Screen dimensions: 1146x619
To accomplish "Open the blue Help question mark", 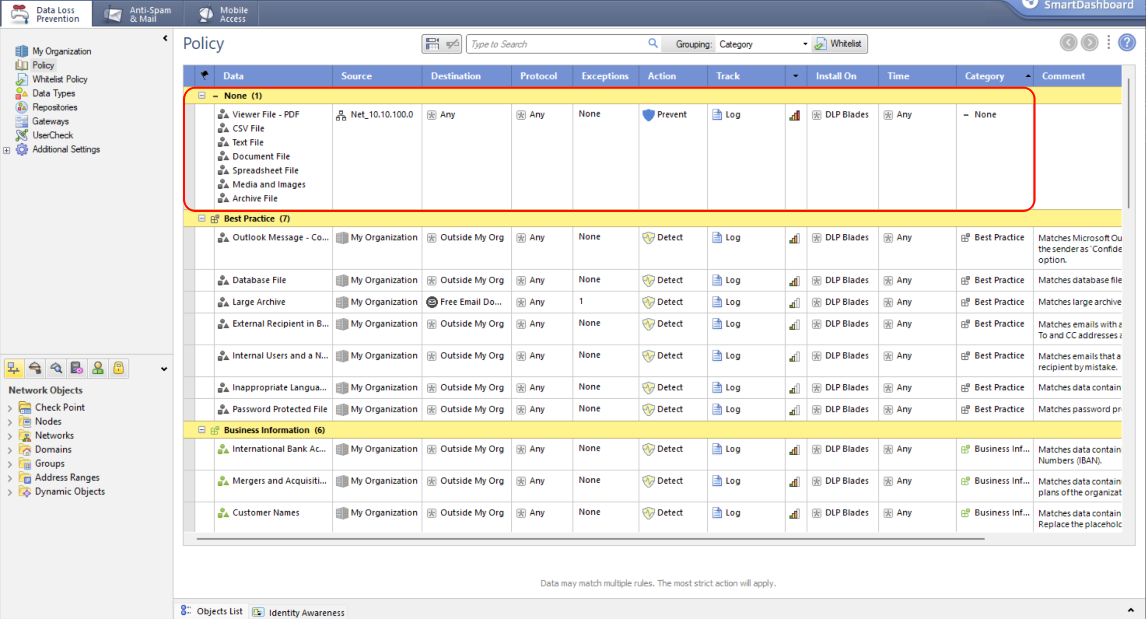I will click(1126, 43).
